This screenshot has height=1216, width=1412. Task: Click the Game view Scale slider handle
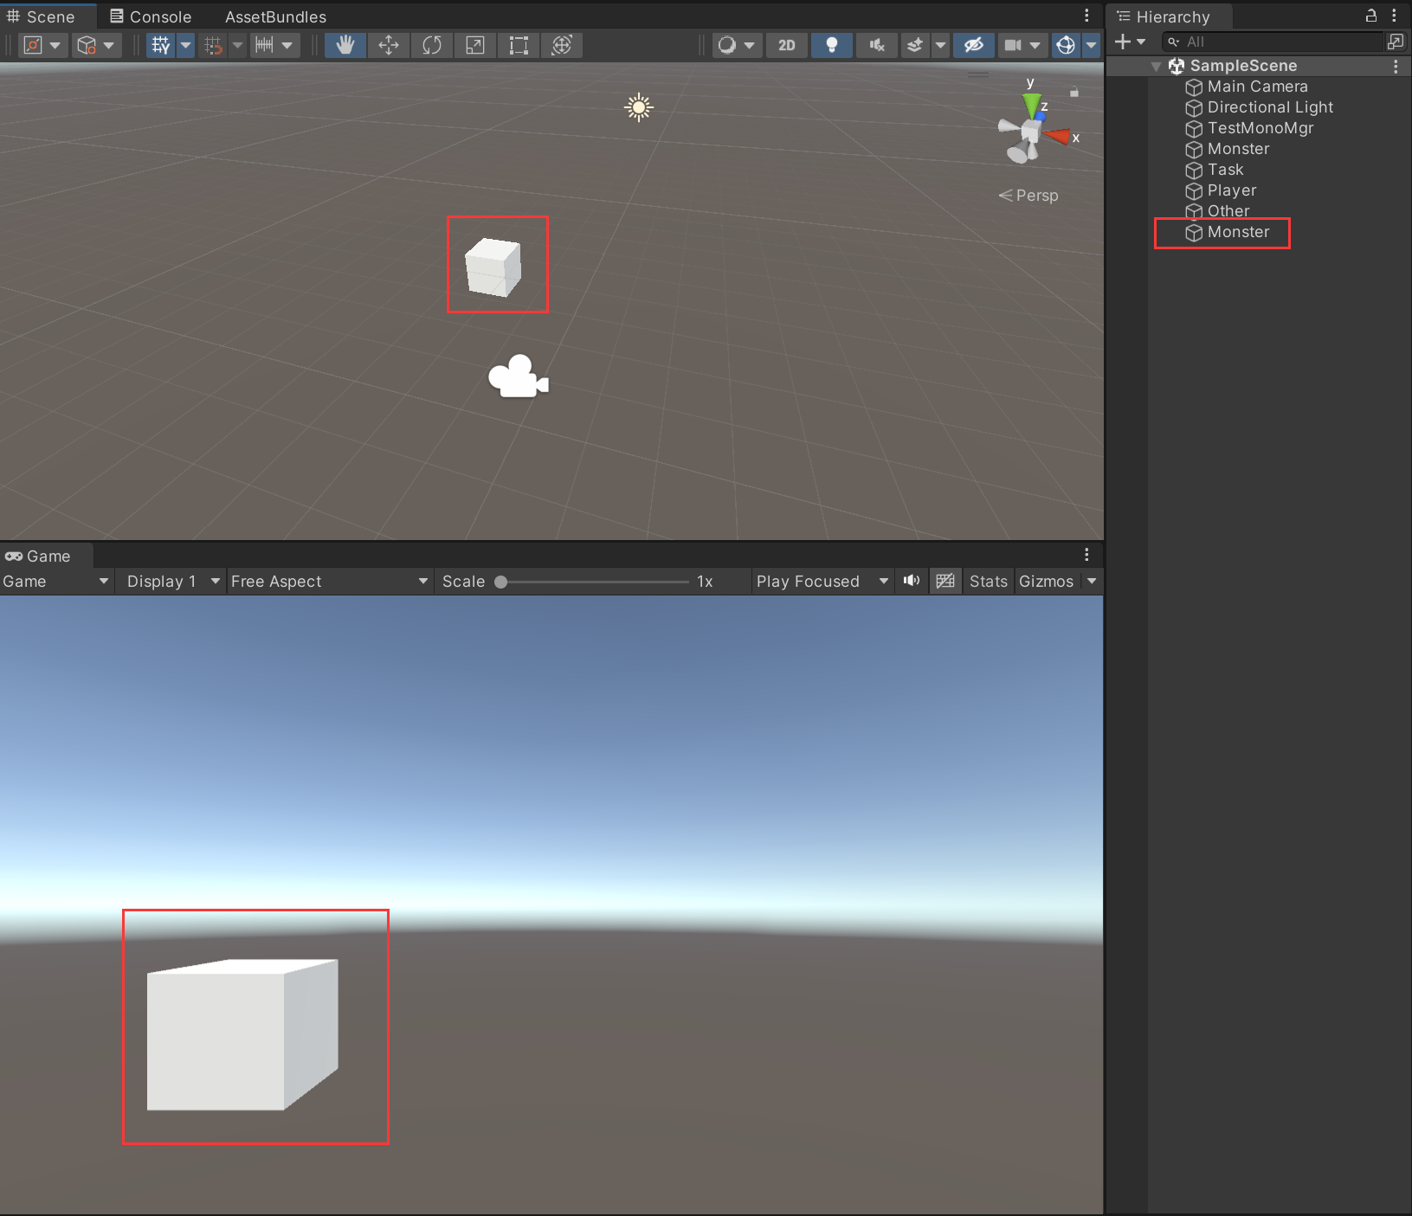coord(500,582)
